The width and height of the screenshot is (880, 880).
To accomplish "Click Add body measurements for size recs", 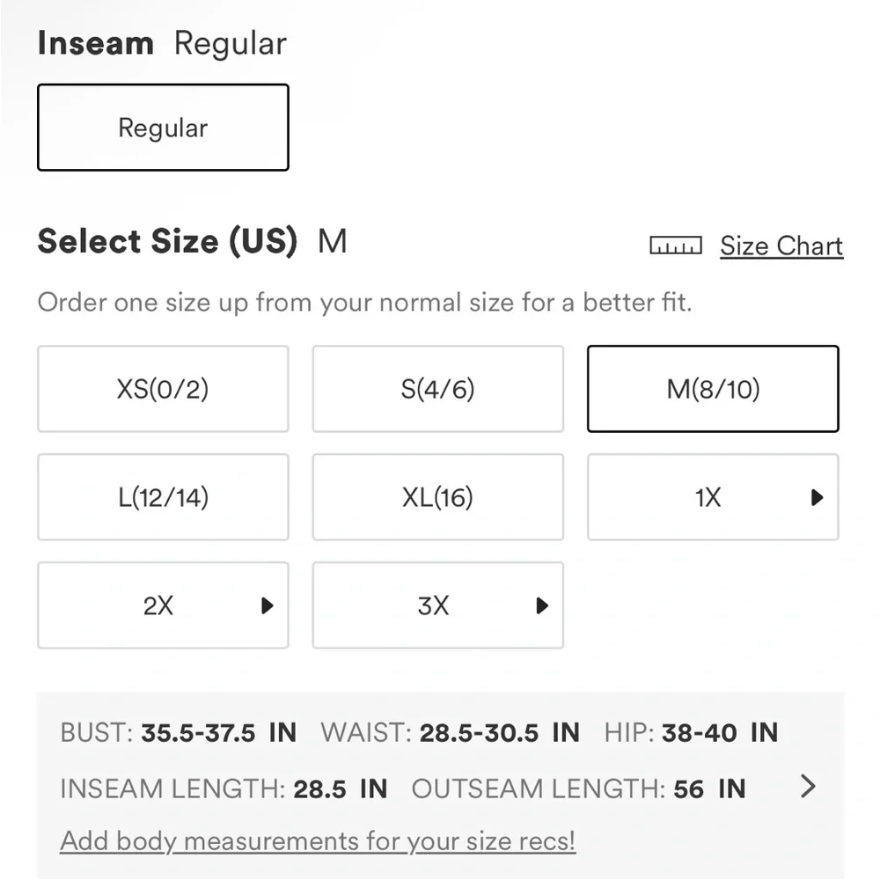I will tap(318, 840).
